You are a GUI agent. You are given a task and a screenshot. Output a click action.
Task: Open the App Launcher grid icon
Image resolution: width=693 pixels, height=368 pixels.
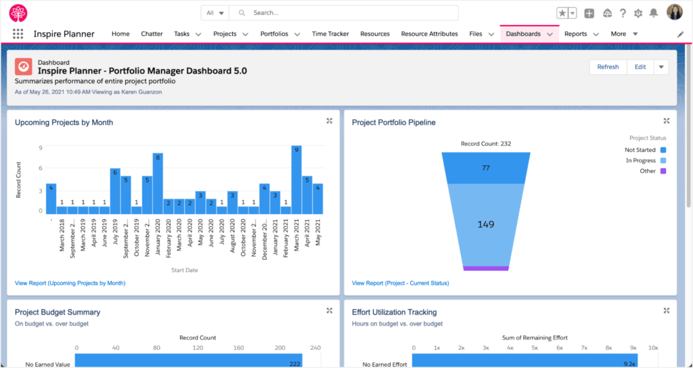pyautogui.click(x=18, y=34)
